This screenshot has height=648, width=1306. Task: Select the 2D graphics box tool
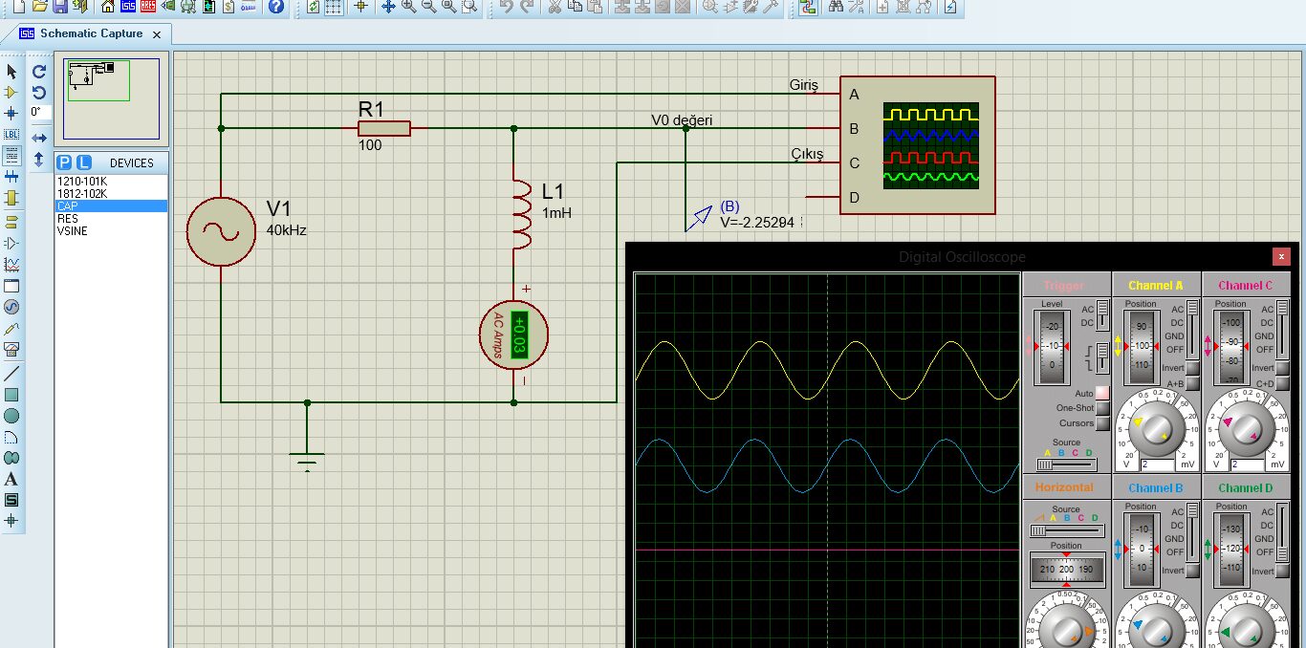11,395
